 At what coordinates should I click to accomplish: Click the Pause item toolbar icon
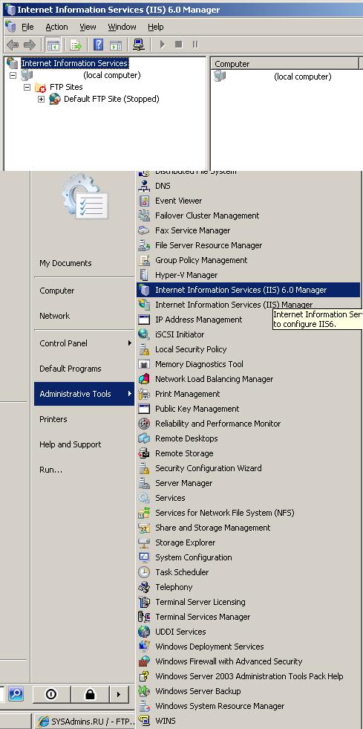(x=195, y=45)
